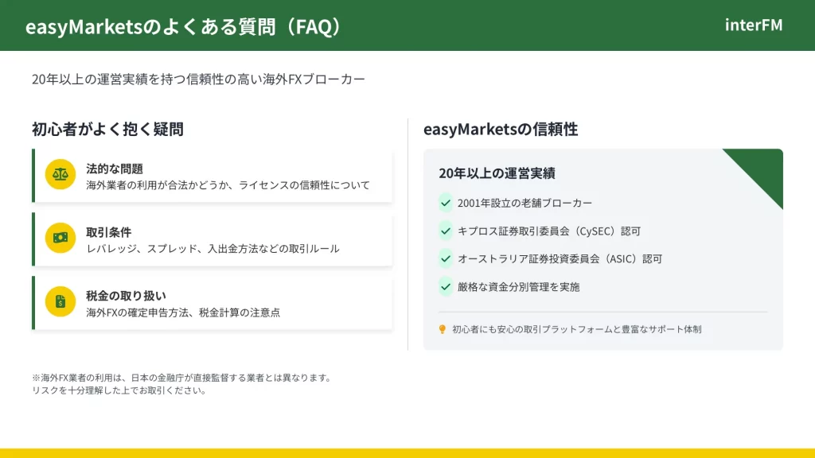Click the leverage and spread description text

point(213,249)
